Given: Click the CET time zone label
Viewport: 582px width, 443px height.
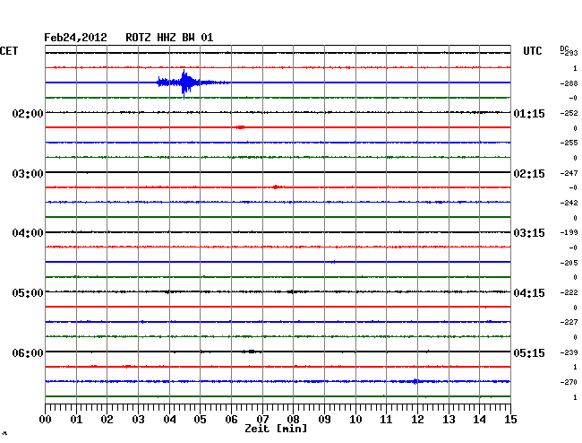Looking at the screenshot, I should 9,51.
